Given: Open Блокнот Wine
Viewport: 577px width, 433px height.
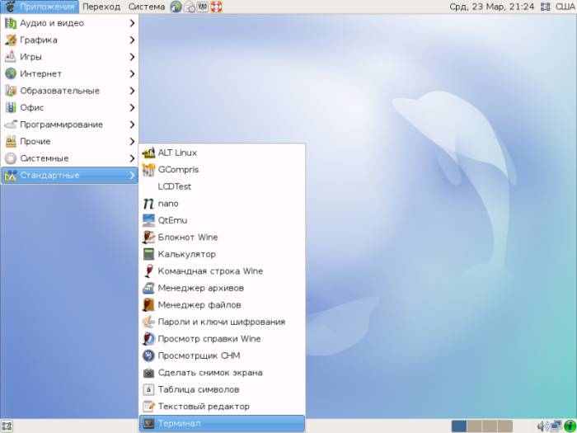Looking at the screenshot, I should pos(222,238).
